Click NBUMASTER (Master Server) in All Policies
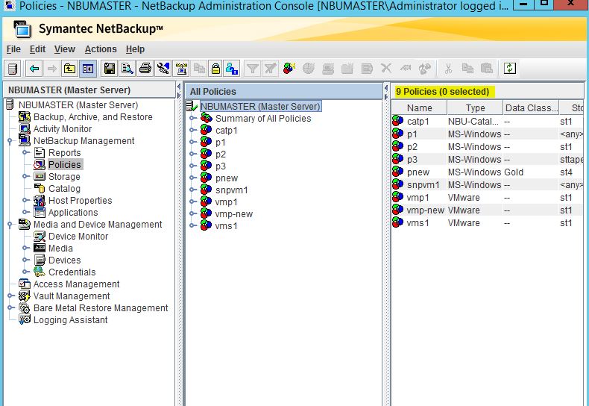589x406 pixels. tap(260, 107)
